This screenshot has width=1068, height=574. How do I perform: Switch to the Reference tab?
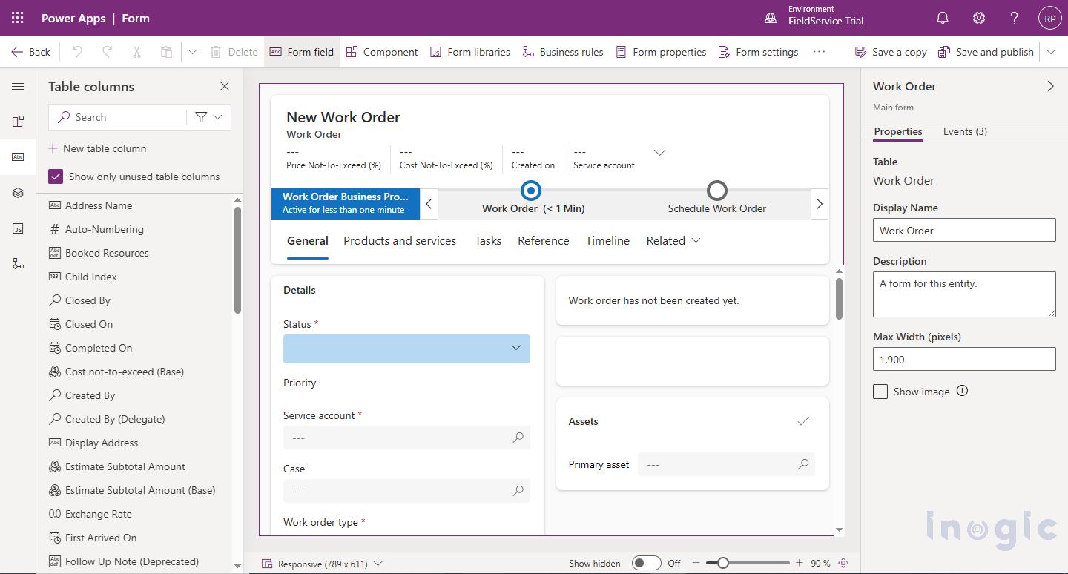pos(544,240)
